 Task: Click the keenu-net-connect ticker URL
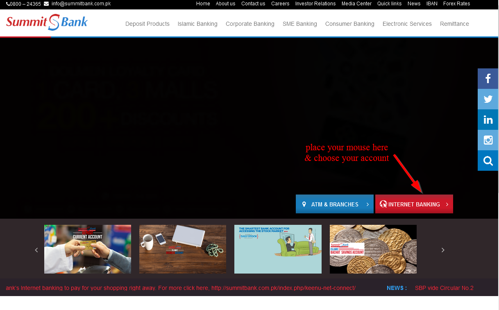pos(283,288)
